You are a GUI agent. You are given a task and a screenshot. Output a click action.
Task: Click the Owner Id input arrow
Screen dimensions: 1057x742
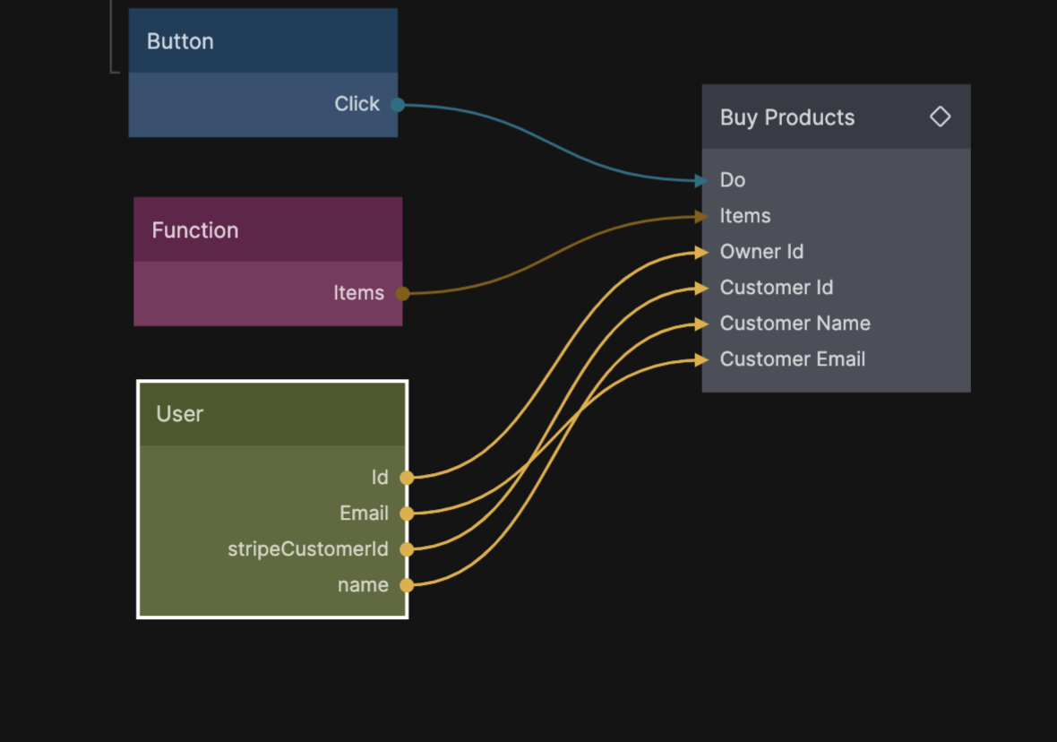(x=701, y=253)
